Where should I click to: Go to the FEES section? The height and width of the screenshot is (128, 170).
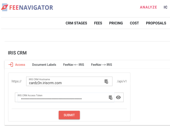tap(98, 23)
